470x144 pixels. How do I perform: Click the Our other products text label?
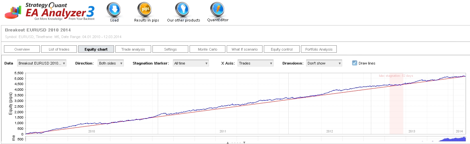click(184, 20)
